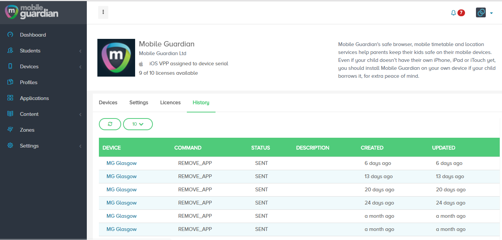Switch to the Settings tab of the app
This screenshot has width=502, height=240.
tap(139, 103)
